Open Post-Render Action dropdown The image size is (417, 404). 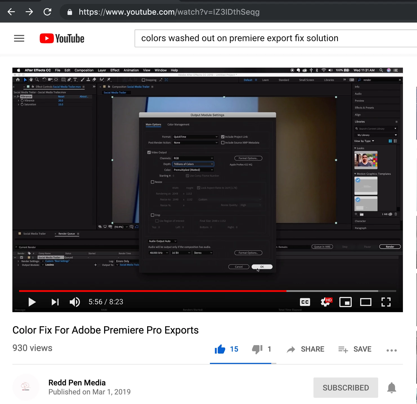pyautogui.click(x=196, y=143)
